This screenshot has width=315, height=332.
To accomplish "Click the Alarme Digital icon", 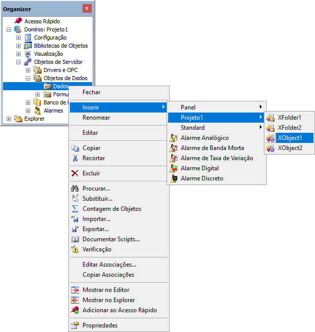I will (174, 168).
